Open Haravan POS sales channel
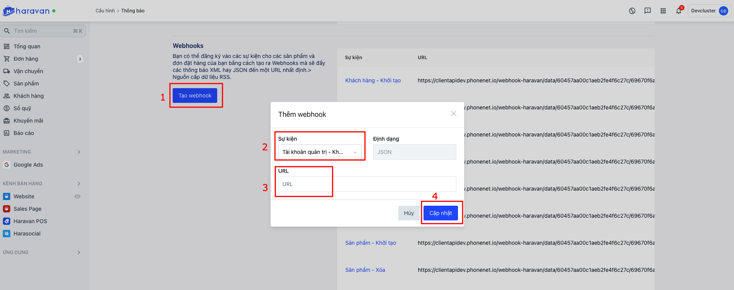Viewport: 734px width, 290px height. (x=30, y=221)
